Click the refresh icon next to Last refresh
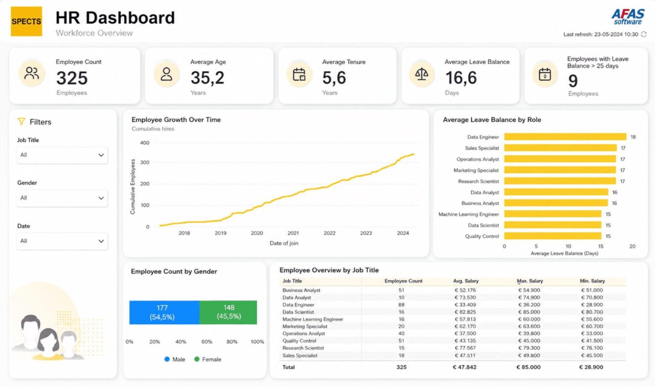The width and height of the screenshot is (655, 387). (644, 34)
